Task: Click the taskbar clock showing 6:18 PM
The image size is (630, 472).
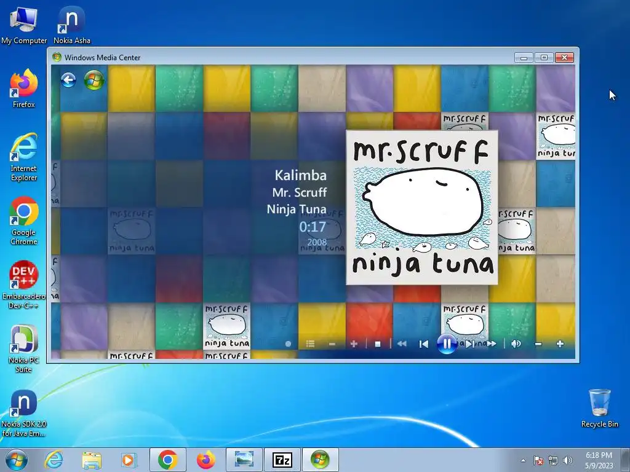Action: [x=599, y=460]
